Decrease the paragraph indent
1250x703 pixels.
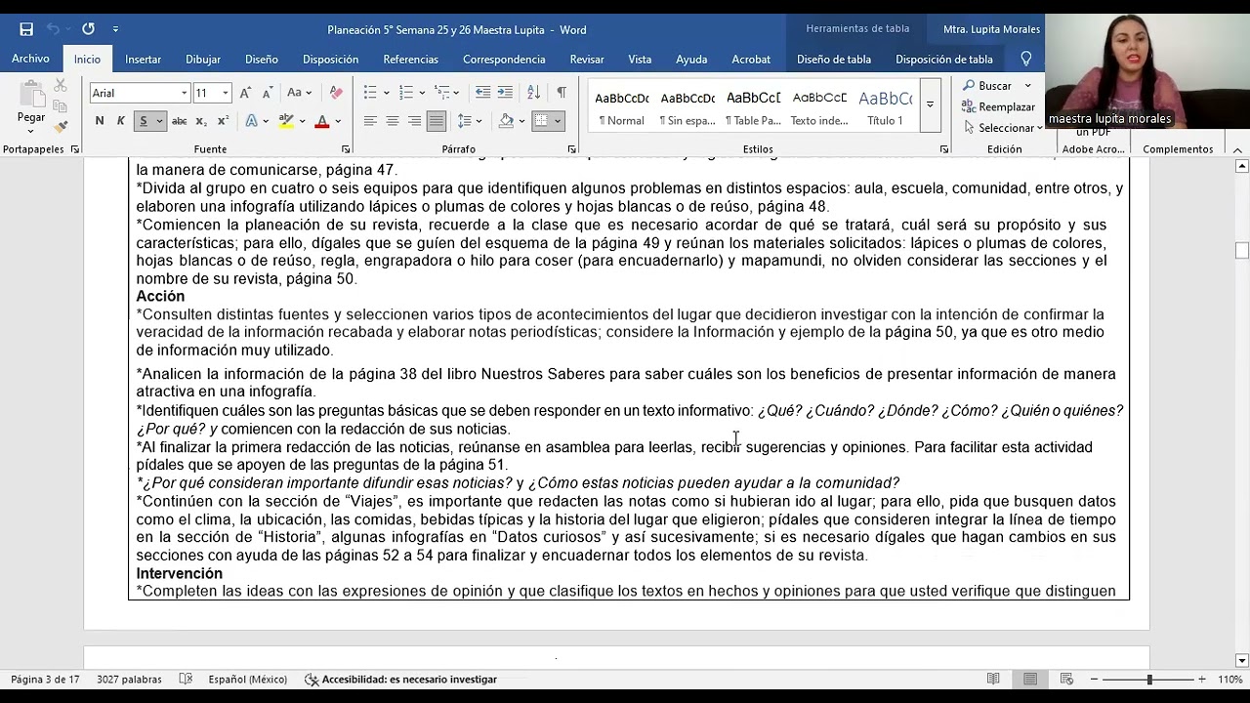click(482, 93)
